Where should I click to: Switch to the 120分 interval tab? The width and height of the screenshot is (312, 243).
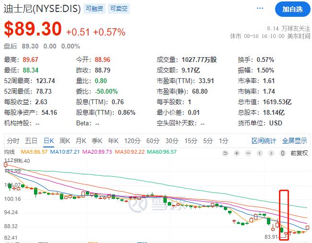[x=132, y=141]
